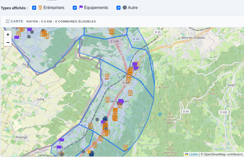Select the building marker touching the D 903 label
The height and width of the screenshot is (157, 244).
pos(128,80)
